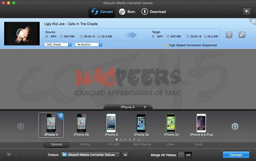Play the Ugly Kid Joe video thumbnail

coord(21,33)
